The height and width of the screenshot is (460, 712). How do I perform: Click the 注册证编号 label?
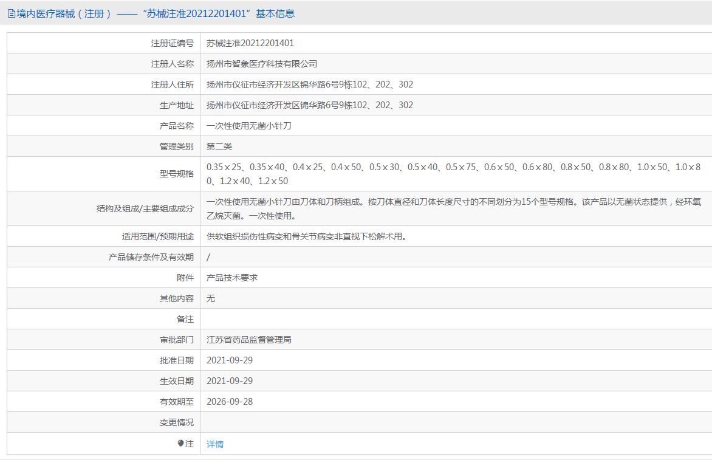(x=173, y=43)
